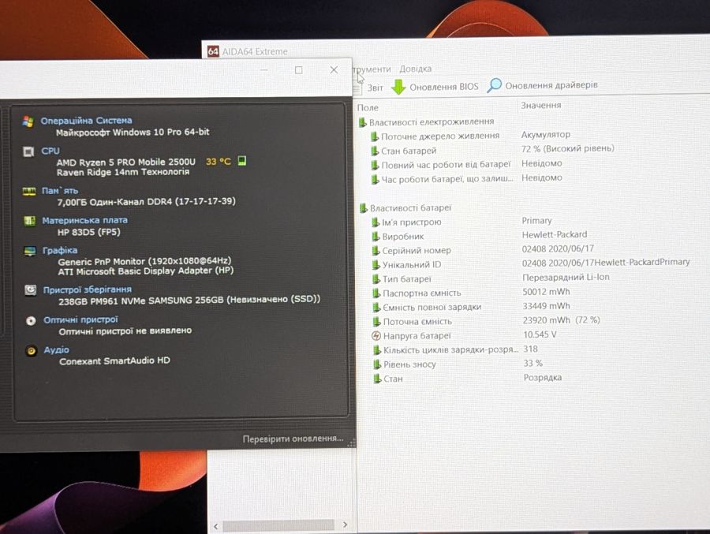Click the lightning icon beside Напруга батареї
The height and width of the screenshot is (534, 710).
coord(376,336)
